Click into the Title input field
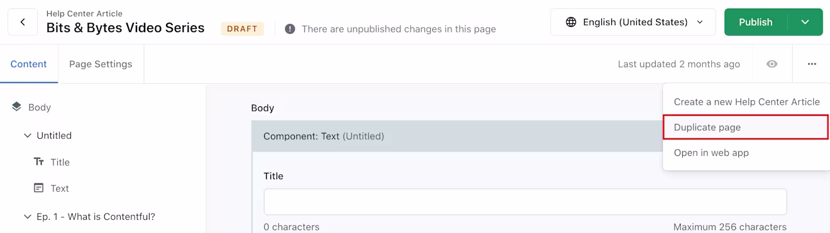The image size is (830, 233). coord(525,202)
